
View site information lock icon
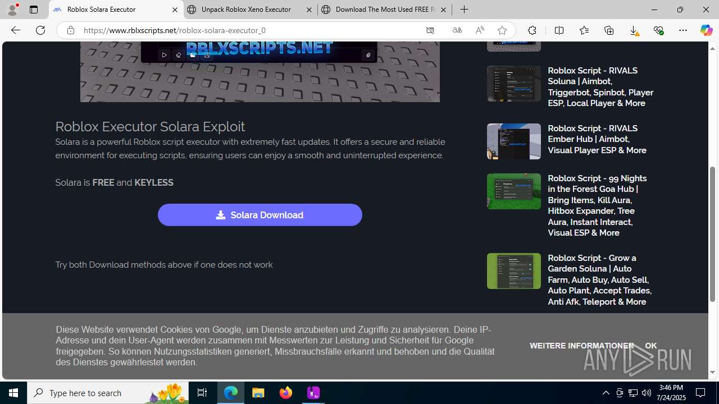[70, 30]
